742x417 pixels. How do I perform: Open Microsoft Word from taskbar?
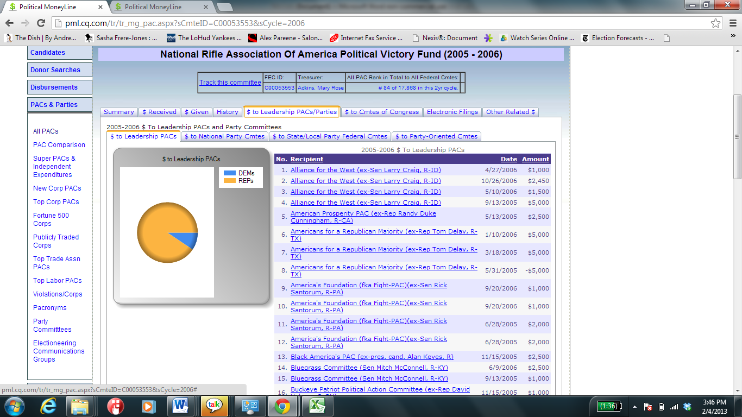coord(180,406)
